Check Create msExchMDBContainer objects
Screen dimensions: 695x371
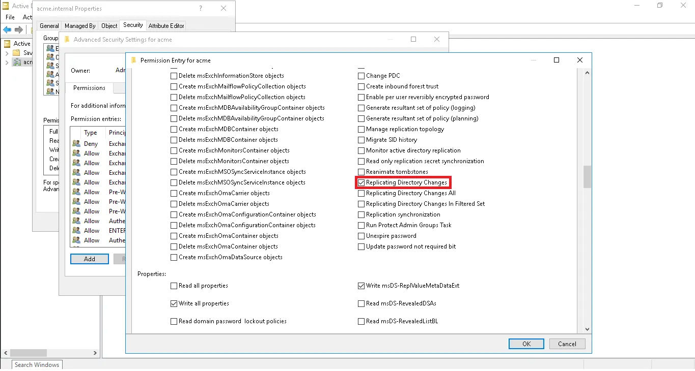pos(174,129)
